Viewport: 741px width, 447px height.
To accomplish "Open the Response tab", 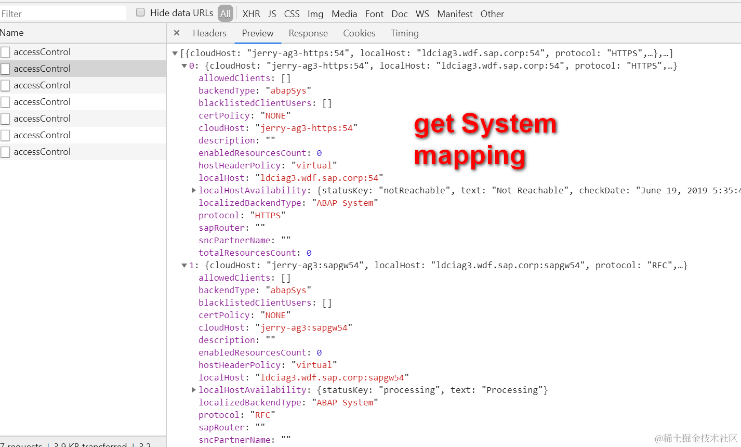I will pyautogui.click(x=308, y=33).
